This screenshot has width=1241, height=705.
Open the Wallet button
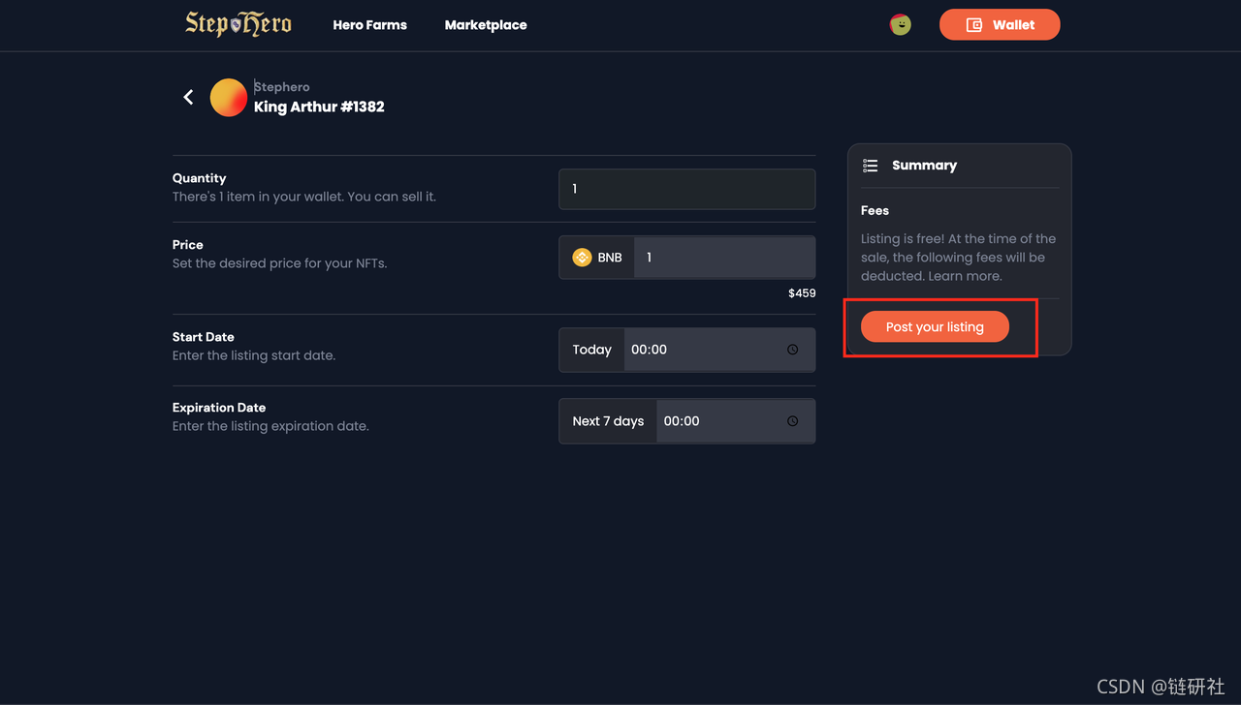click(x=1000, y=25)
